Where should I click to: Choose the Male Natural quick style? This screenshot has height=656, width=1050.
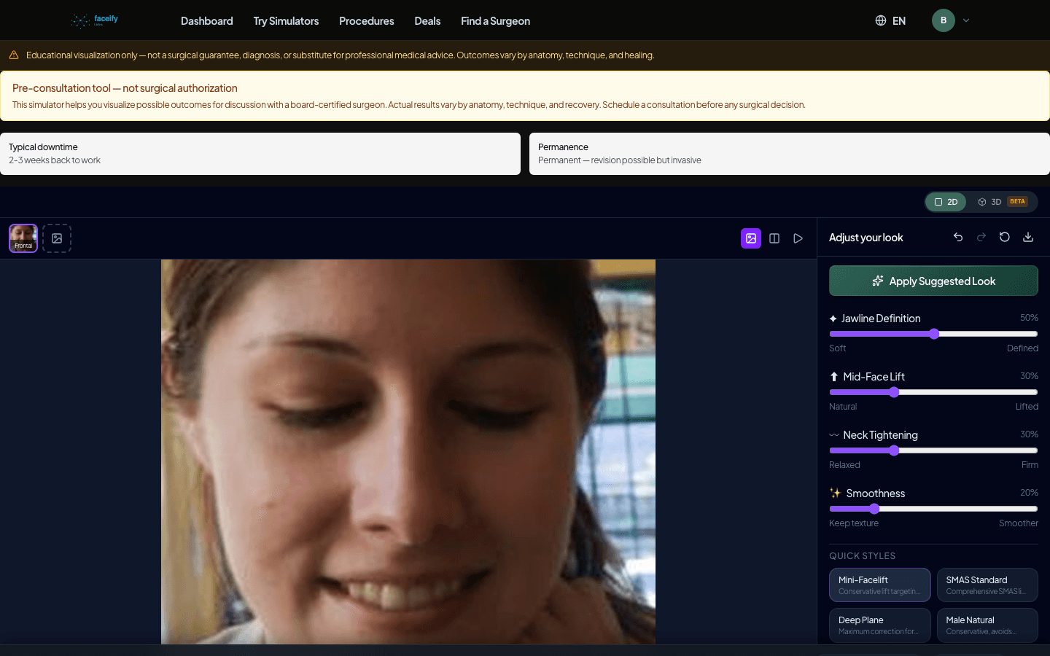[x=987, y=625]
